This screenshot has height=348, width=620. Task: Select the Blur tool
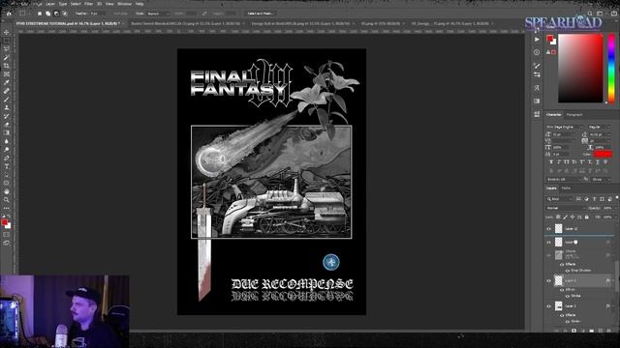[x=7, y=141]
